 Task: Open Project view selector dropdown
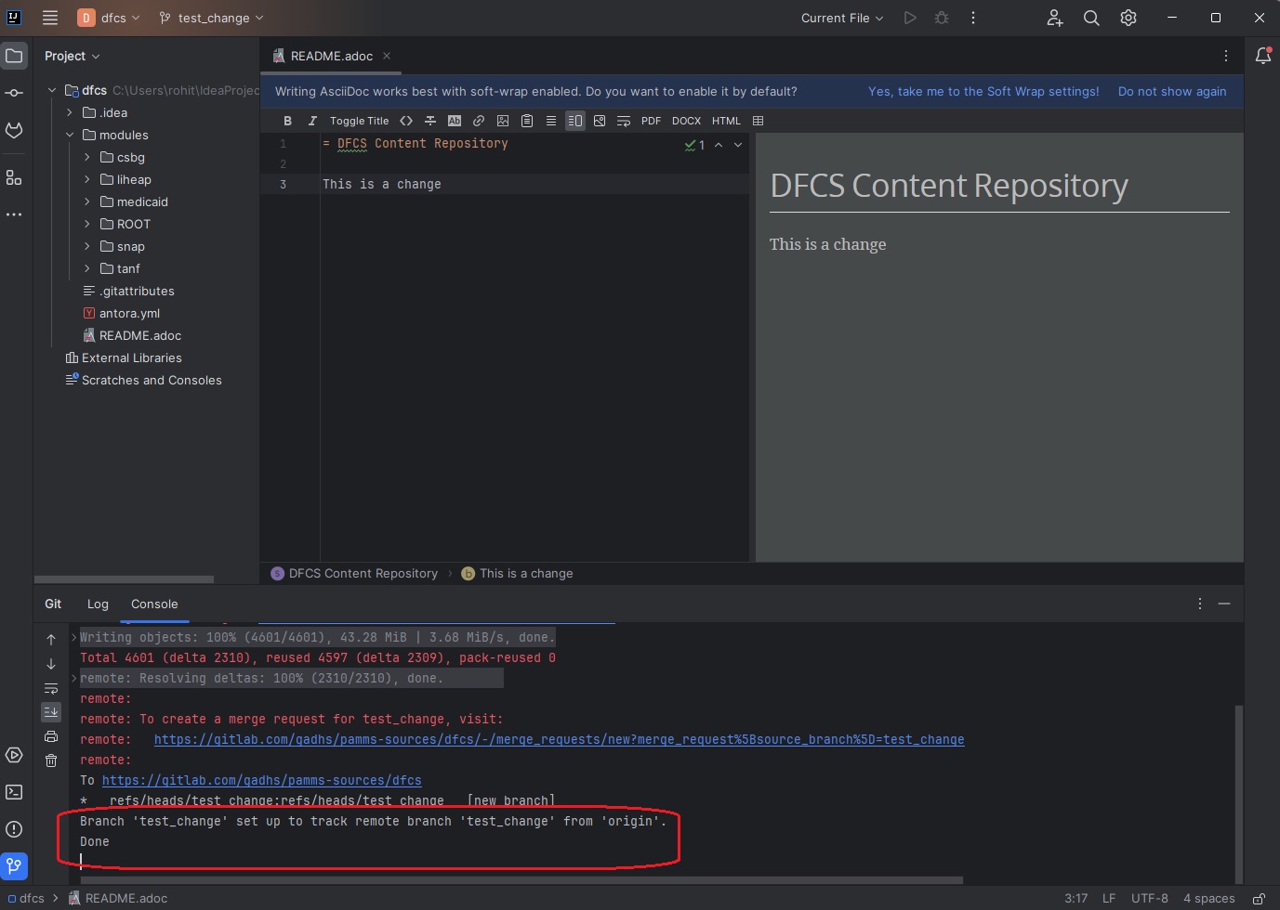click(73, 56)
